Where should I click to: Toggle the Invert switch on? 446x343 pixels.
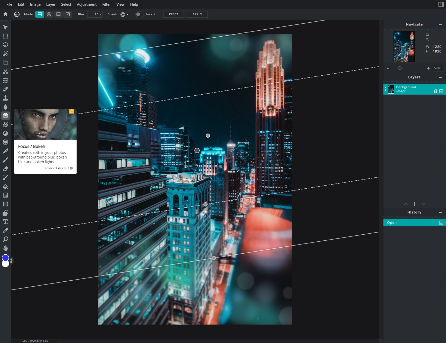[139, 14]
